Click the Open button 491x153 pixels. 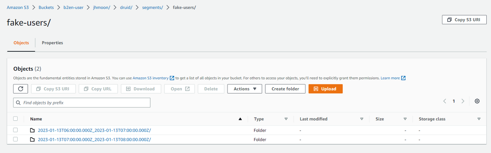click(180, 89)
